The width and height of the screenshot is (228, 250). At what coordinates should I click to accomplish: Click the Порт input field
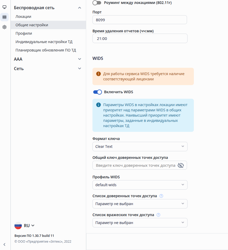point(139,20)
